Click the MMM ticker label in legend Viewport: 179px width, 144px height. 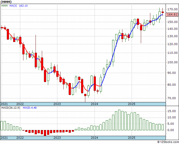pyautogui.click(x=4, y=6)
